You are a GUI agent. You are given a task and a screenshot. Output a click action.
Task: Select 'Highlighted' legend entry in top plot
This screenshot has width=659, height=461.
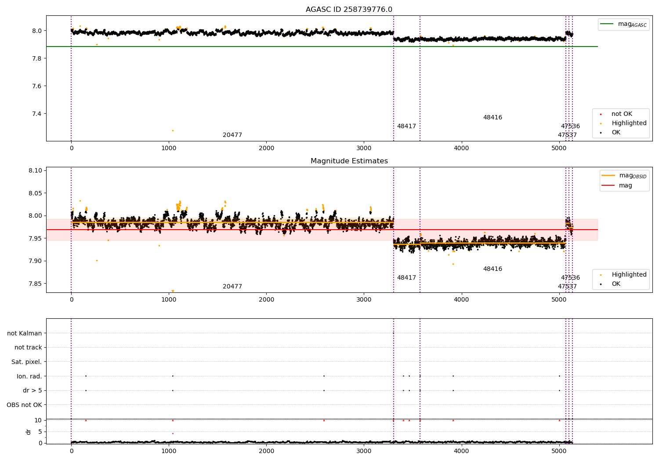coord(629,123)
